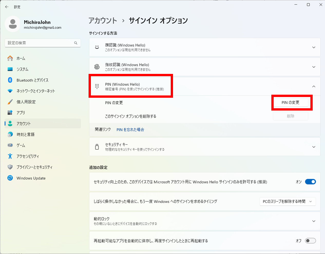Go to ゲーム settings

pyautogui.click(x=43, y=145)
